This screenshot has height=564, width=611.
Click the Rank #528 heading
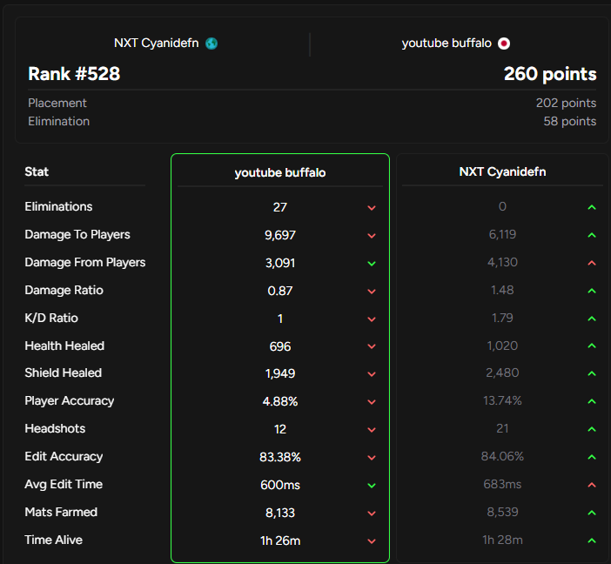74,74
